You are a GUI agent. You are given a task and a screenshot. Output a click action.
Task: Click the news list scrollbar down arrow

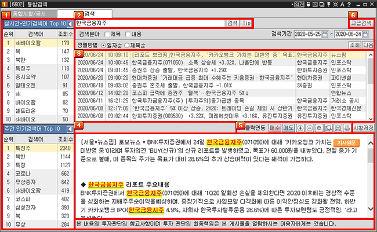pos(371,119)
